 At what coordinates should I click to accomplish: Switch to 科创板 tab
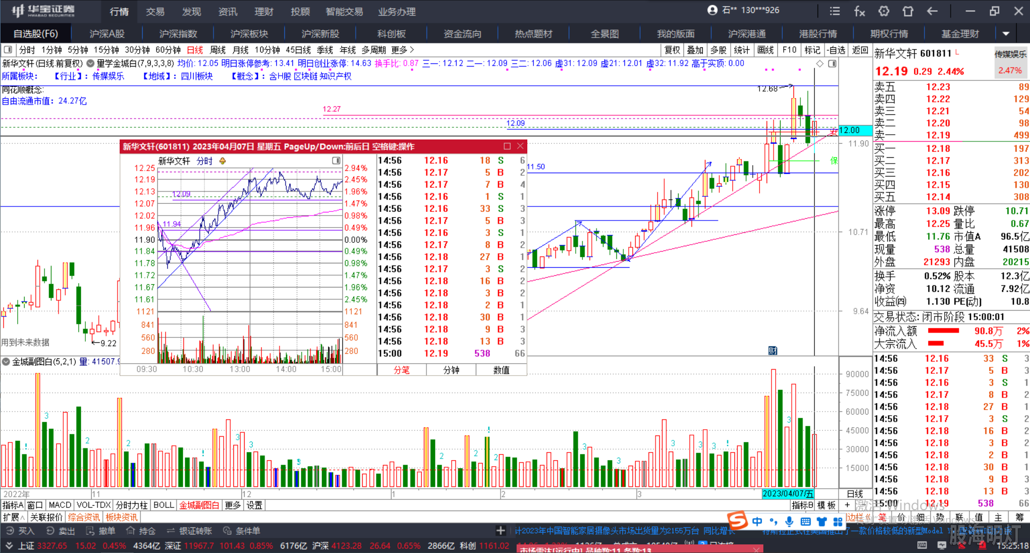point(392,34)
